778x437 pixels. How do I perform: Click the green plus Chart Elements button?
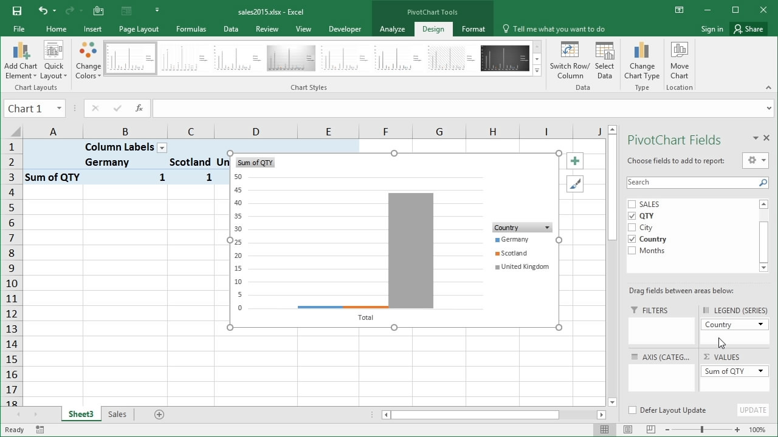pyautogui.click(x=574, y=161)
